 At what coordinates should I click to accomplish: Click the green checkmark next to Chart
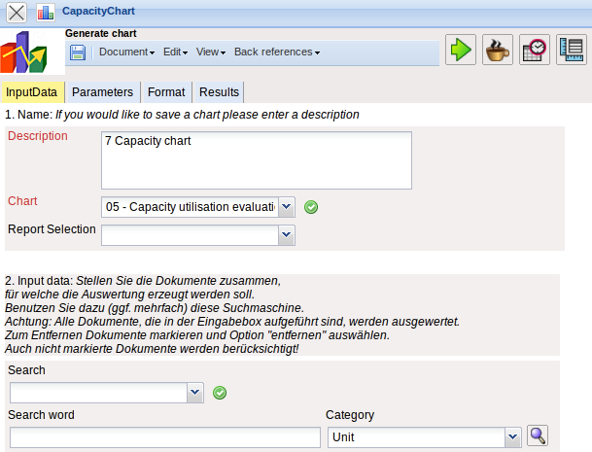[312, 206]
